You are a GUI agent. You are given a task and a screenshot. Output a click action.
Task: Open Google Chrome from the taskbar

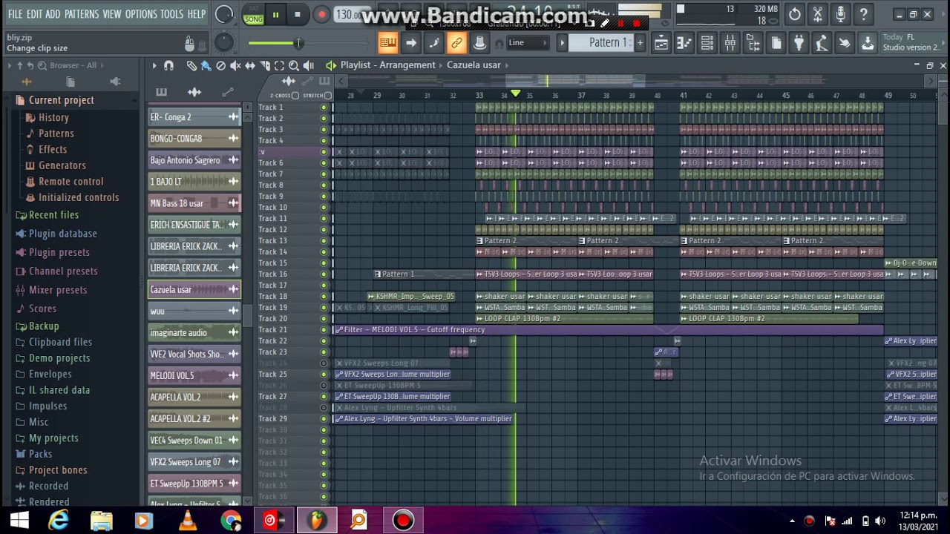pos(231,521)
